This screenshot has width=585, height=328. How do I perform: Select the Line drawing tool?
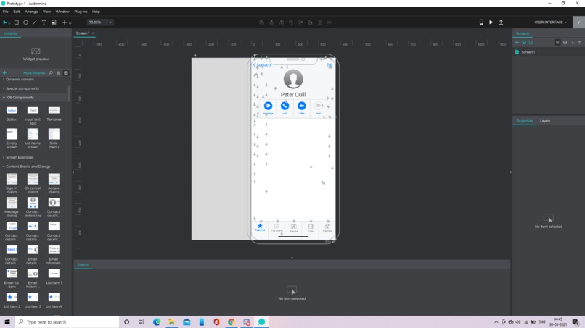(x=35, y=22)
